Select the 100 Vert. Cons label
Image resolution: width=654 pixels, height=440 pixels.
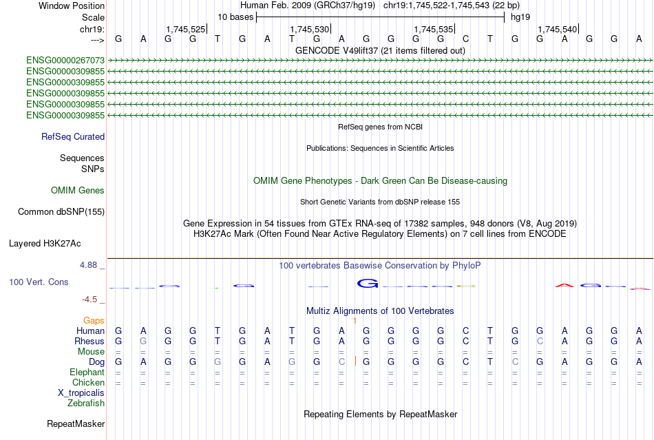click(x=39, y=282)
